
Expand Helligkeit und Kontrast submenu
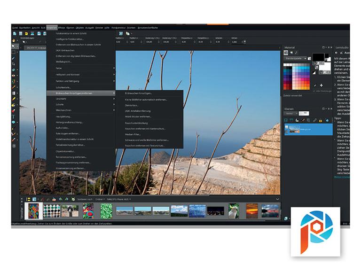point(81,75)
